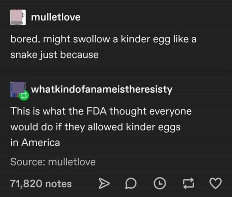This screenshot has height=197, width=232.
Task: Click the word 'notes' beside the count
Action: (58, 184)
